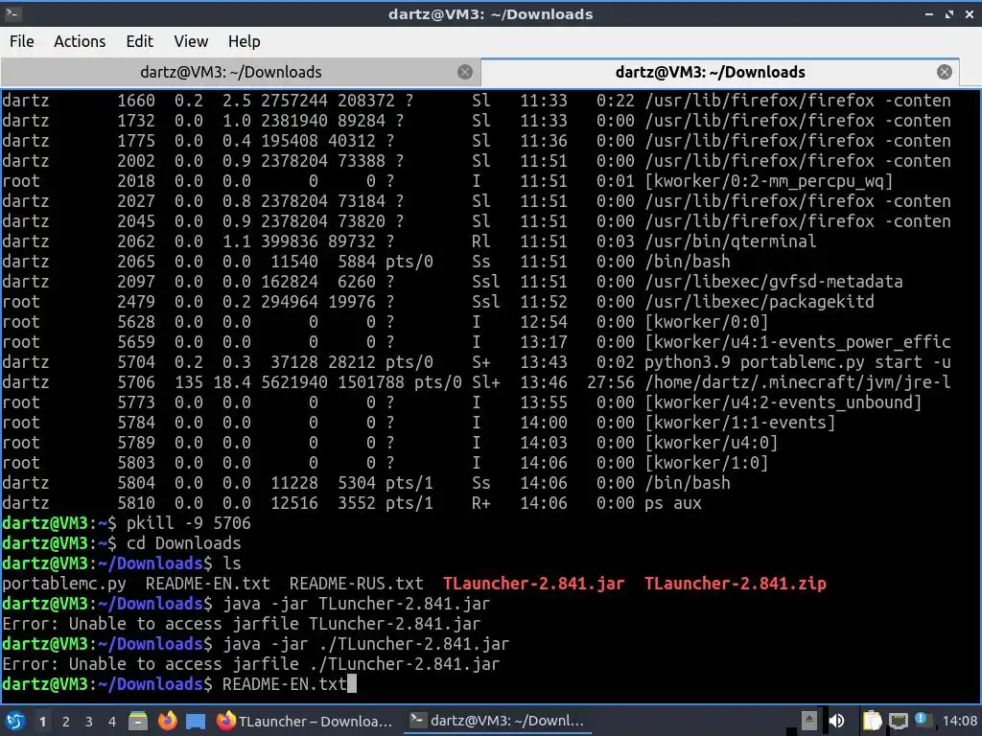Click PID 5706 in the process list
Screen dimensions: 982x736
136,382
